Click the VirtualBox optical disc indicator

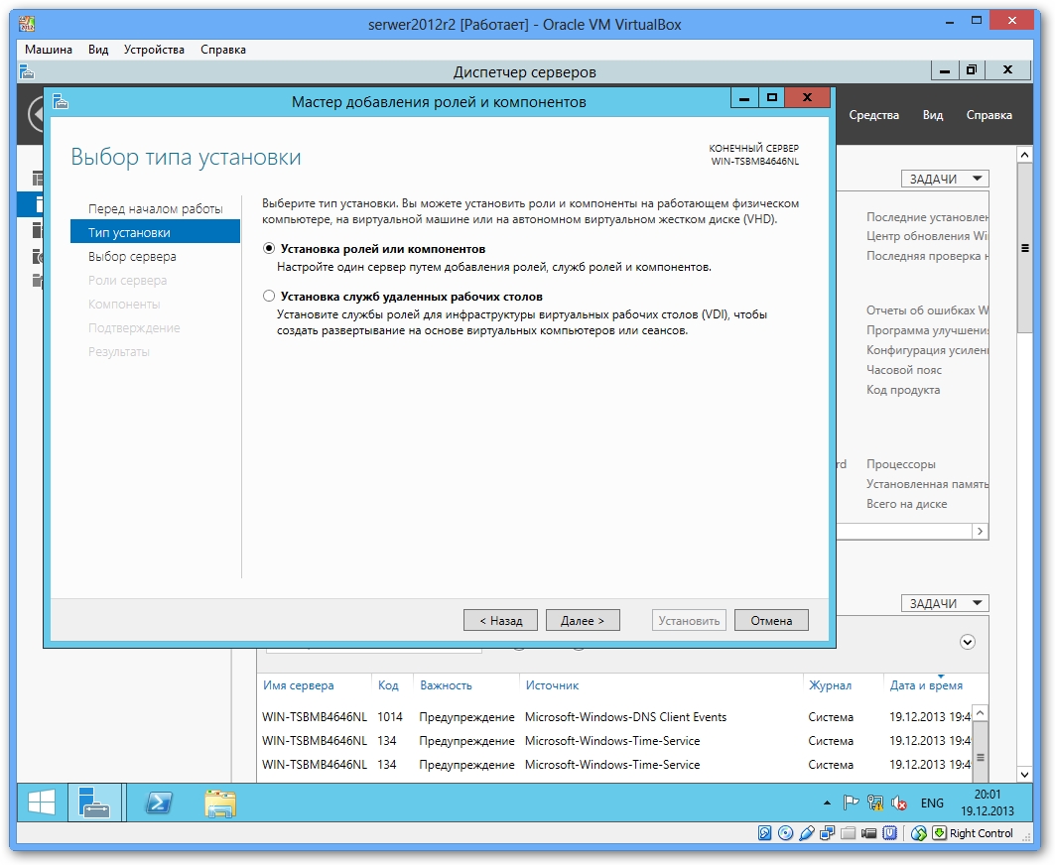785,833
